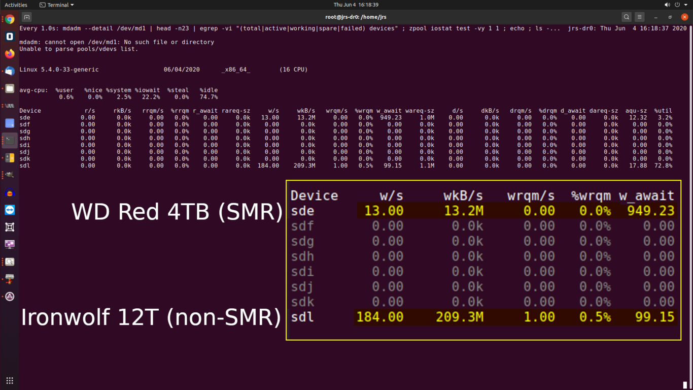Open TeamViewer from the dock
Screen dimensions: 693x390
pos(10,210)
